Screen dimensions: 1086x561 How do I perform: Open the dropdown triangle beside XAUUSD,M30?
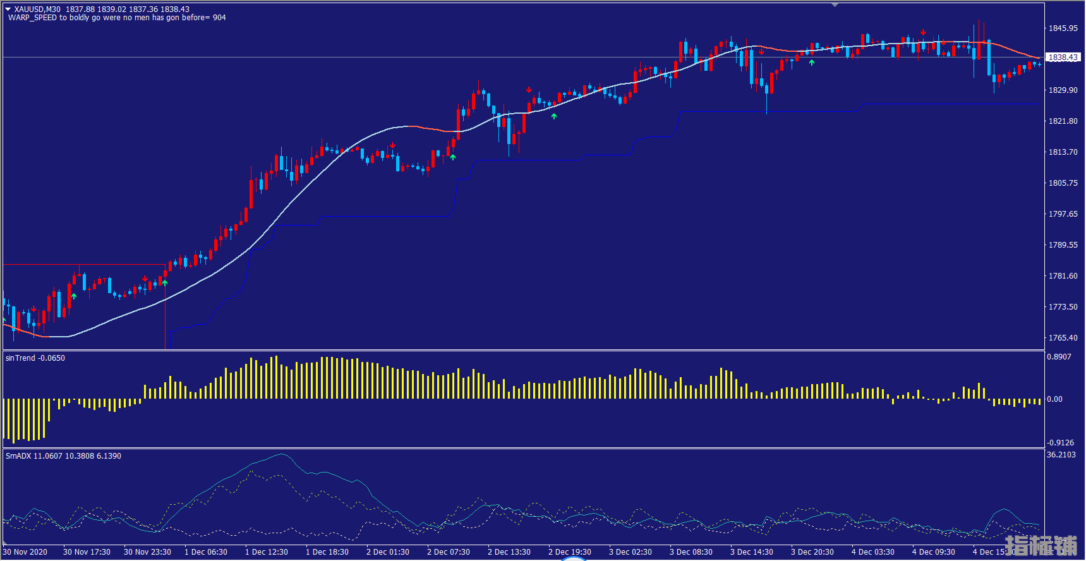(x=8, y=9)
